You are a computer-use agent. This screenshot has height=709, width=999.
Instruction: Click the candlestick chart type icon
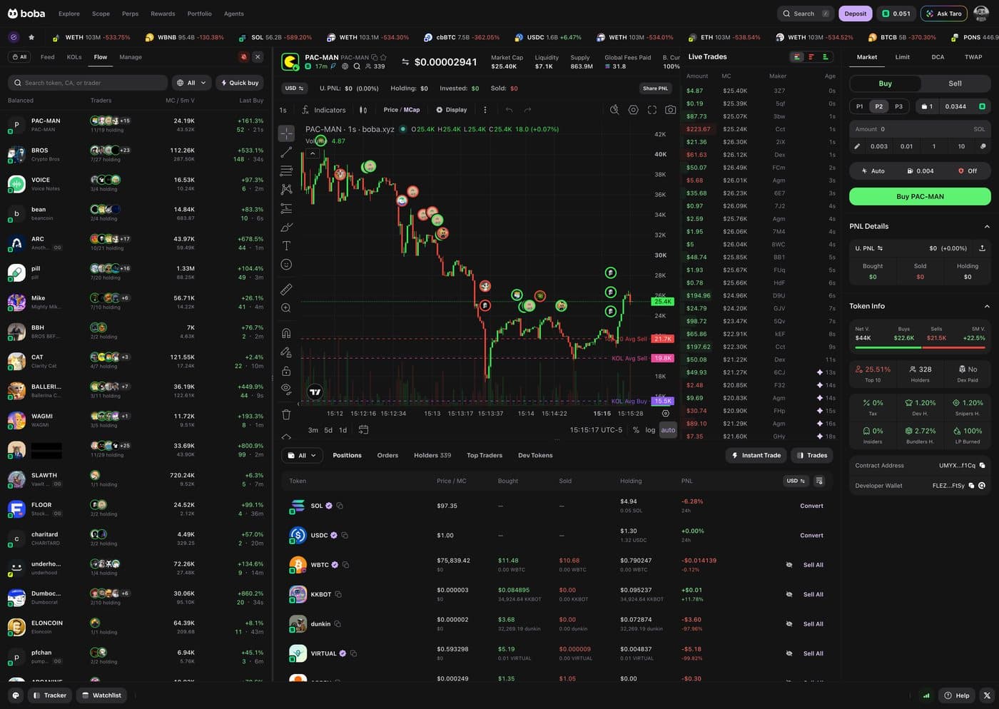(x=363, y=110)
